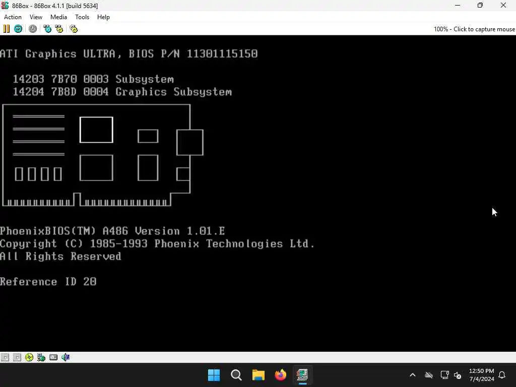Close the 86Box window

(503, 6)
